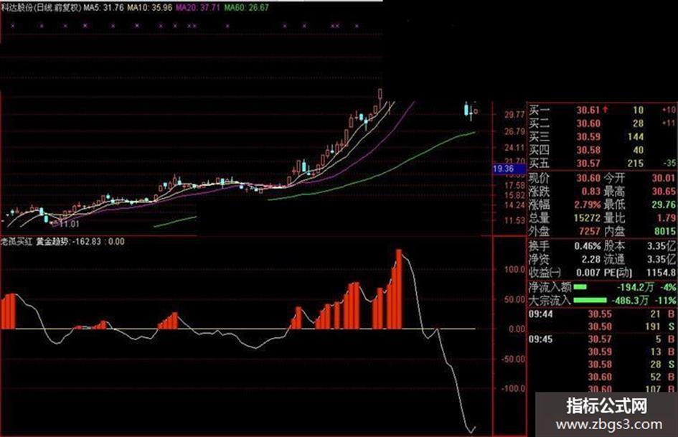Click the tallest red bar in 黄金趋势 indicator
The width and height of the screenshot is (678, 437).
pyautogui.click(x=399, y=289)
